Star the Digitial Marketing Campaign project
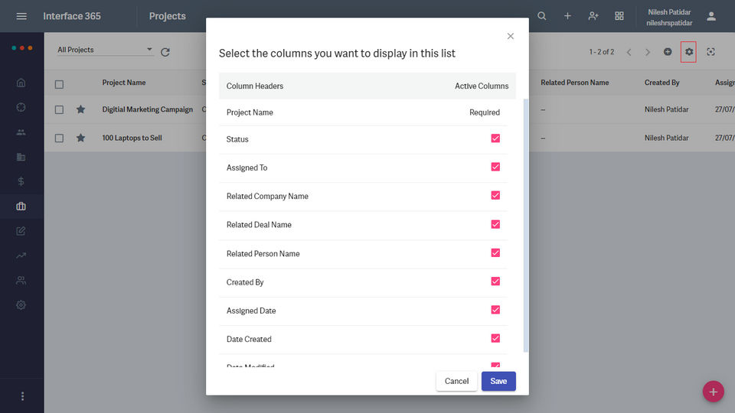The height and width of the screenshot is (413, 735). [x=80, y=109]
